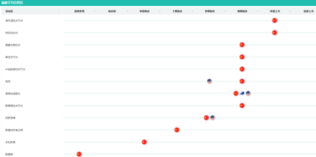This screenshot has width=316, height=157.
Task: Select the 中轴型脊柱关节炎 indication label
Action: pyautogui.click(x=15, y=69)
